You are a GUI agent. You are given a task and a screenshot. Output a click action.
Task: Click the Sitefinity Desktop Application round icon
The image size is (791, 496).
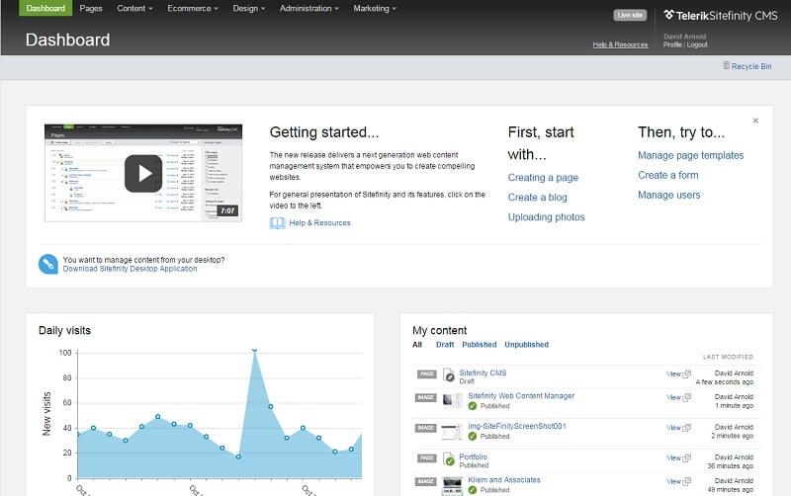[48, 264]
